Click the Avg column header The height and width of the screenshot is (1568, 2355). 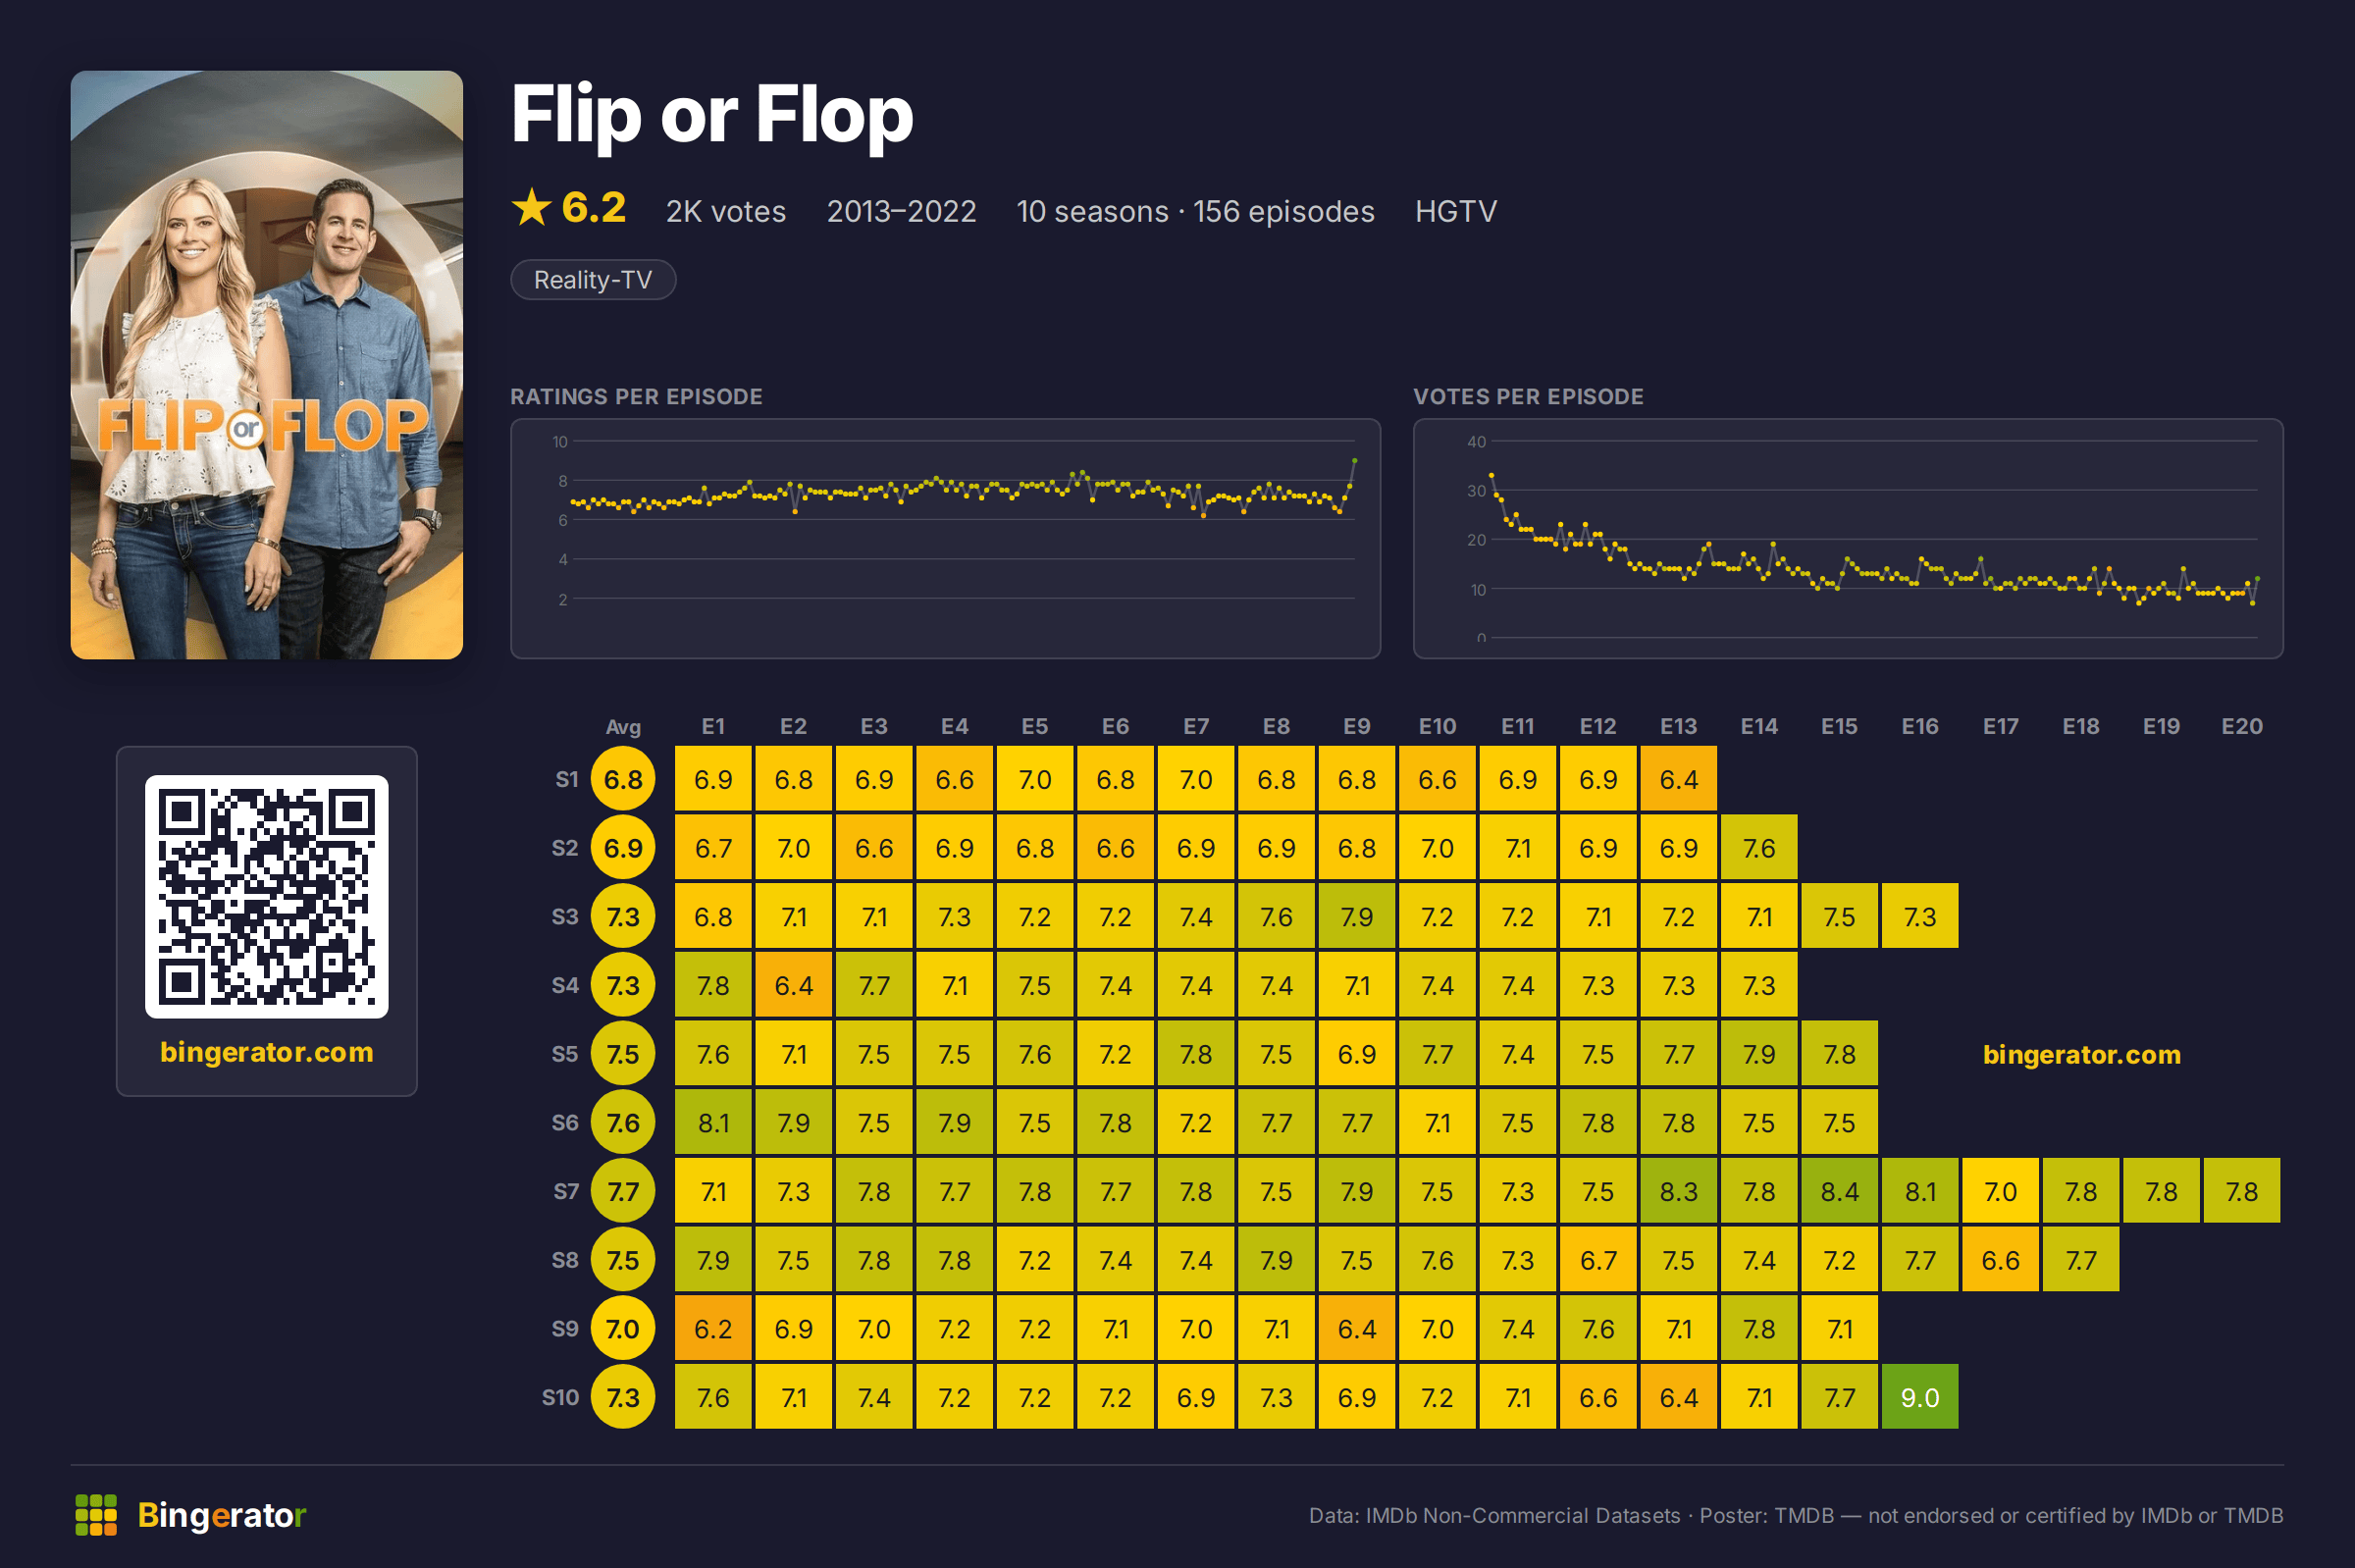coord(623,727)
